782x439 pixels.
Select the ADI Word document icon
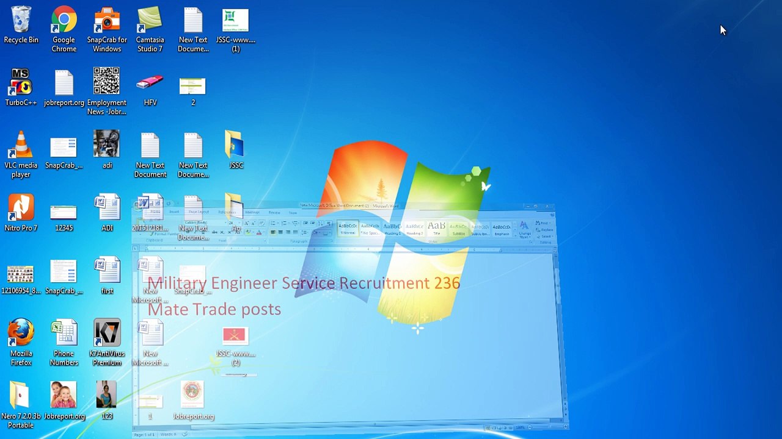tap(107, 212)
